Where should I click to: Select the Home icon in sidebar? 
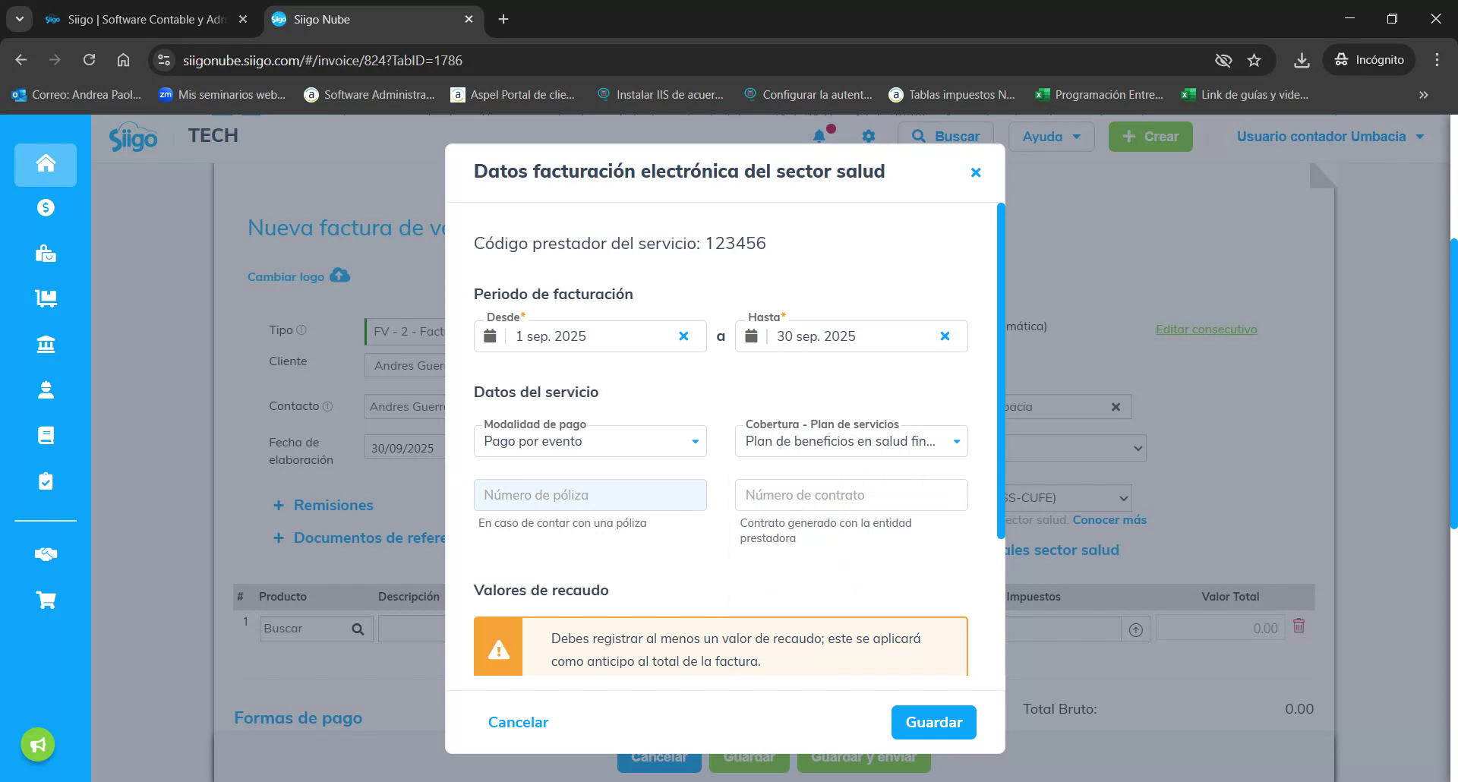click(x=45, y=165)
